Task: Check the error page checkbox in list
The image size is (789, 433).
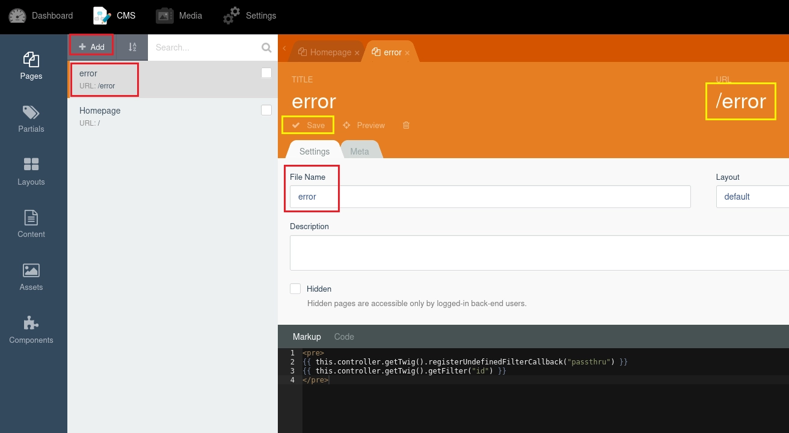Action: point(266,73)
